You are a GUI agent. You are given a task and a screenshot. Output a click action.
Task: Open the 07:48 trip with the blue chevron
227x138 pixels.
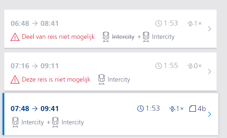[209, 114]
